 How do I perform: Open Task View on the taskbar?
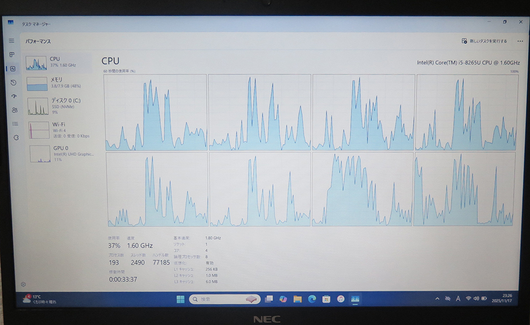pos(269,299)
